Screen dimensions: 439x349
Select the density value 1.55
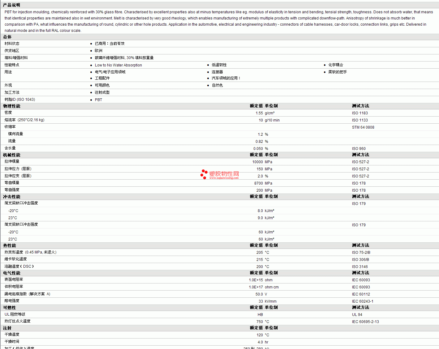tap(259, 113)
